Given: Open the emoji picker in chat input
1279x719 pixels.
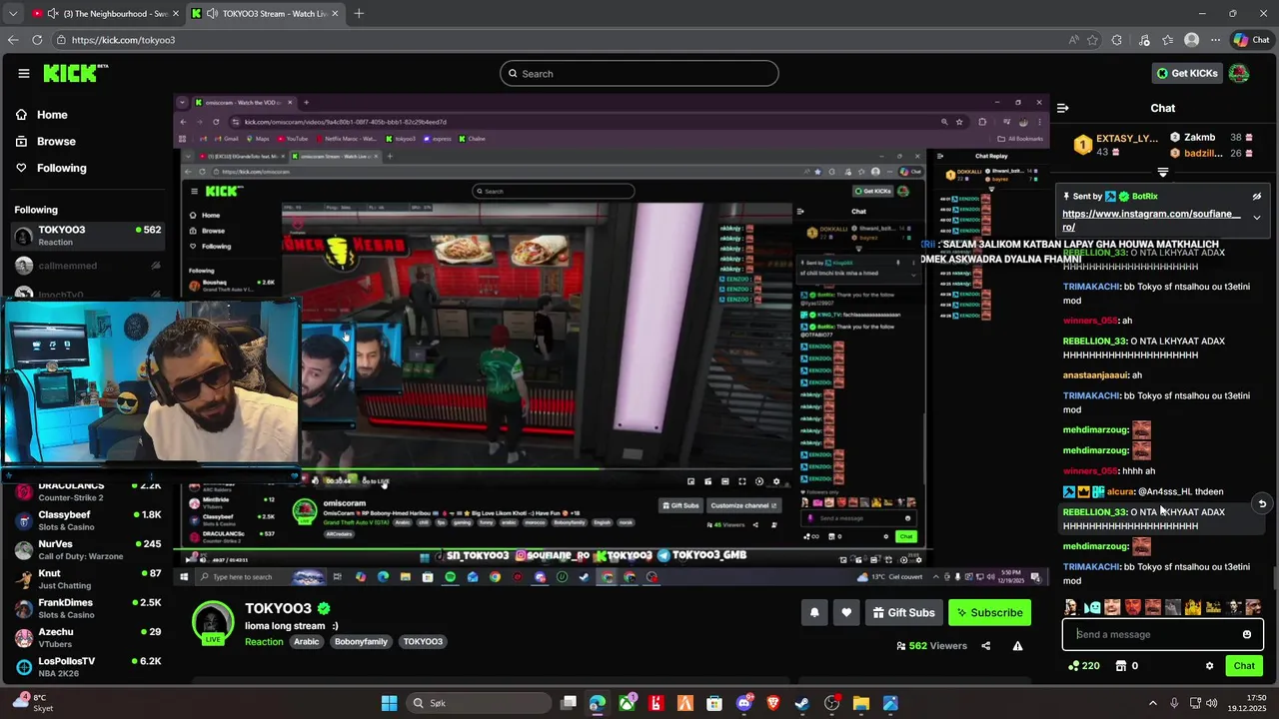Looking at the screenshot, I should tap(1247, 634).
